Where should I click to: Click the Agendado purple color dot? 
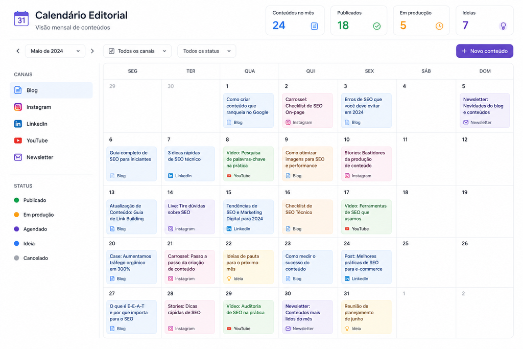pyautogui.click(x=16, y=229)
